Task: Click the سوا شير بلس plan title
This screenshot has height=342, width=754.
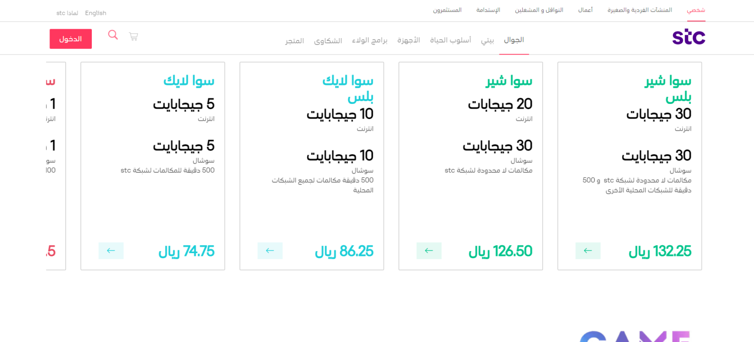Action: click(668, 89)
